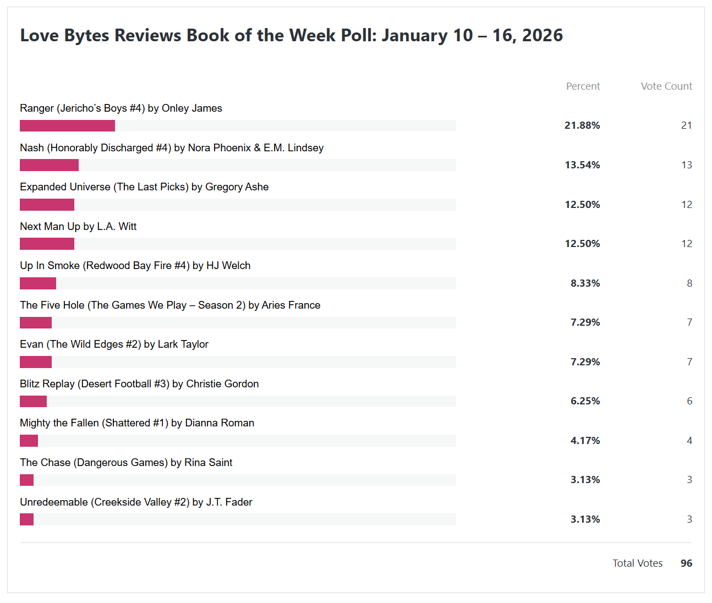Viewport: 712px width, 603px height.
Task: Click the poll title heading
Action: point(291,35)
